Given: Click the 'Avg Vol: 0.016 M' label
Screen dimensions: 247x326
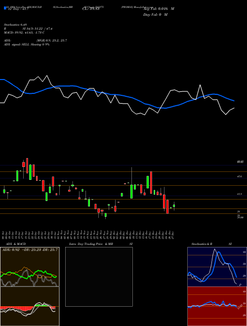Looking at the screenshot, I should pos(159,9).
